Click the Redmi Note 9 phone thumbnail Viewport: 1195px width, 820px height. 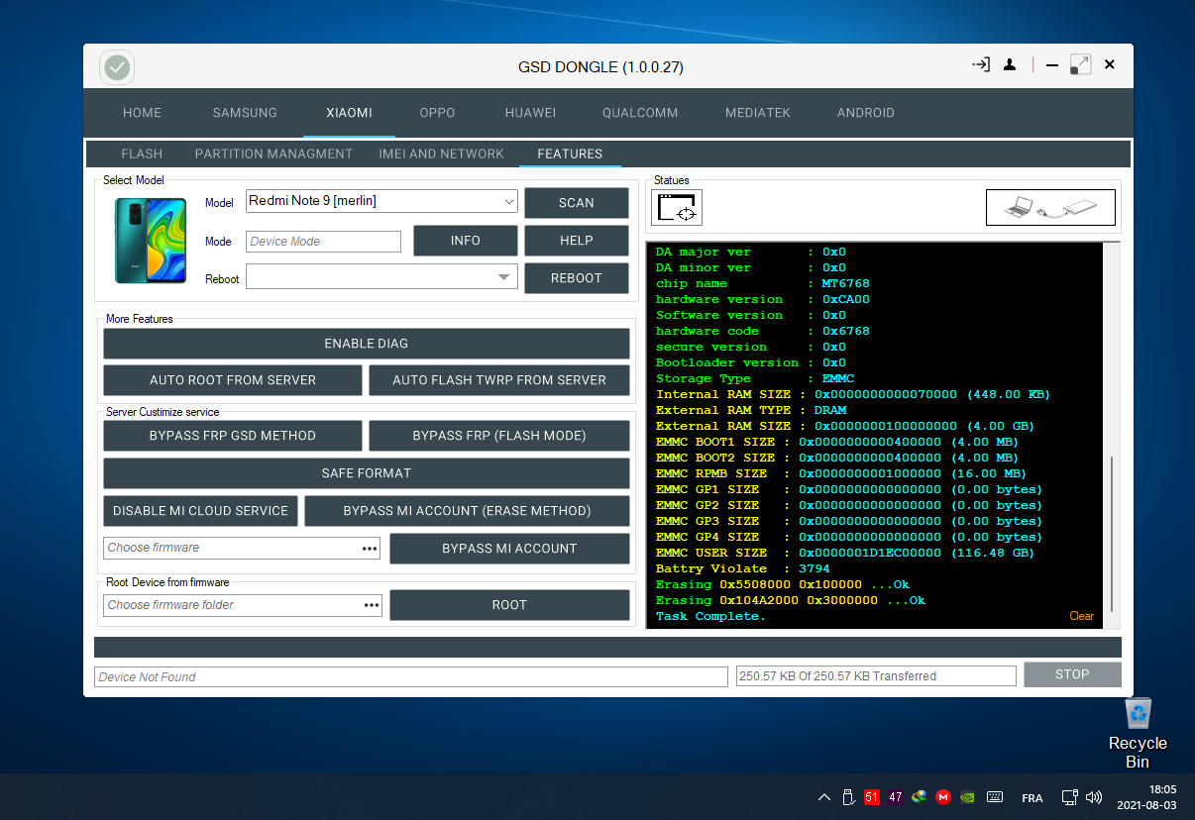click(149, 241)
